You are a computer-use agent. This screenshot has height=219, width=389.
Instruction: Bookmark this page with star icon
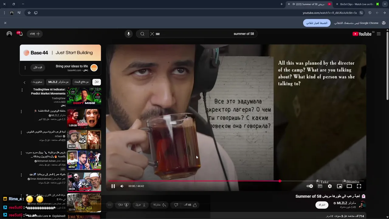click(29, 13)
